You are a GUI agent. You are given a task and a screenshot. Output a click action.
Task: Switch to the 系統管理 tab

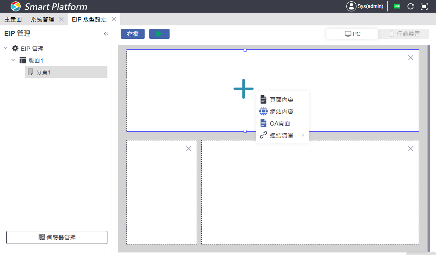pos(42,19)
